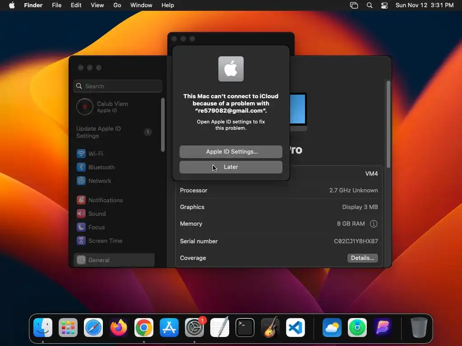
Task: Open Notifications settings
Action: [115, 200]
